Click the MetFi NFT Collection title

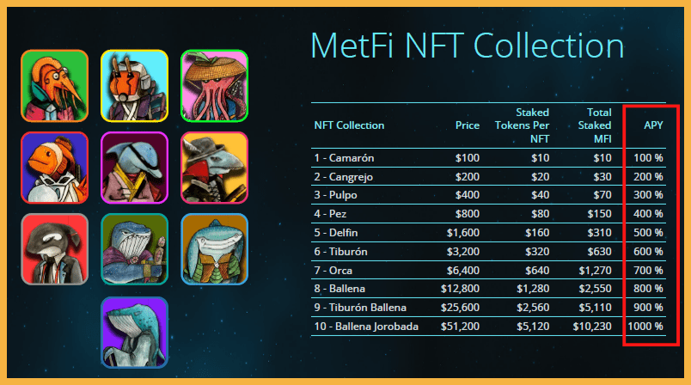click(468, 45)
